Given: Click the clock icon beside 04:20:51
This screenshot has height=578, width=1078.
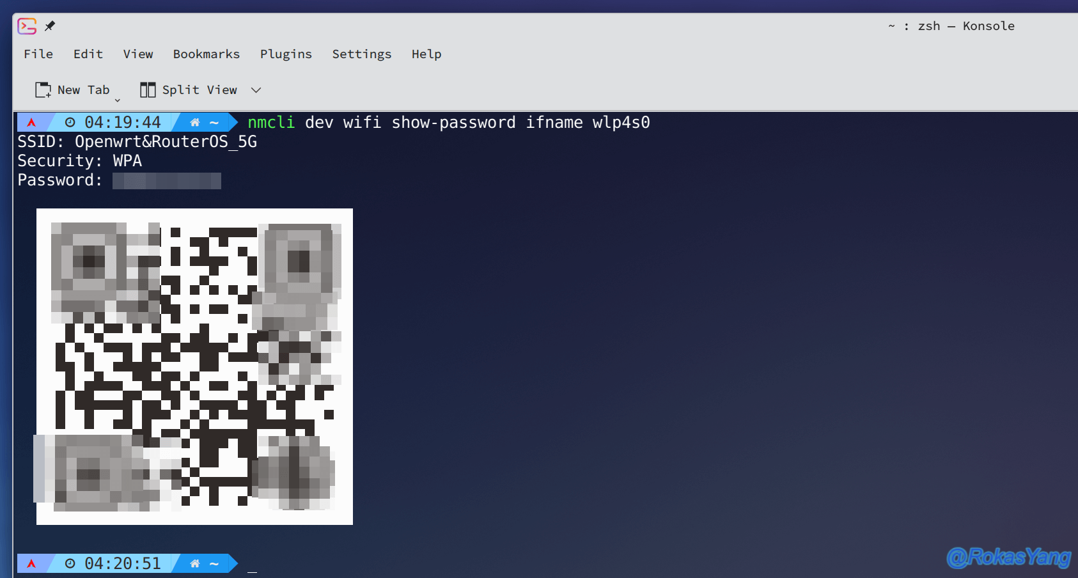Looking at the screenshot, I should pyautogui.click(x=70, y=563).
